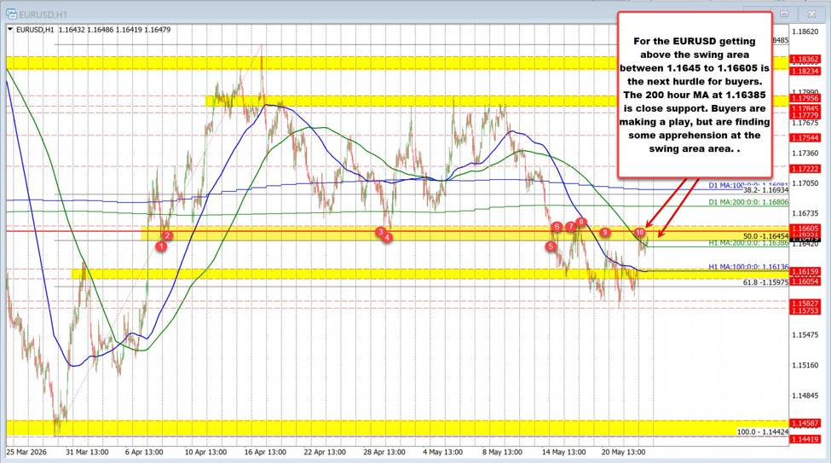Screen dimensions: 831x463
Task: Click the red 1.17222 price tag
Action: click(805, 169)
